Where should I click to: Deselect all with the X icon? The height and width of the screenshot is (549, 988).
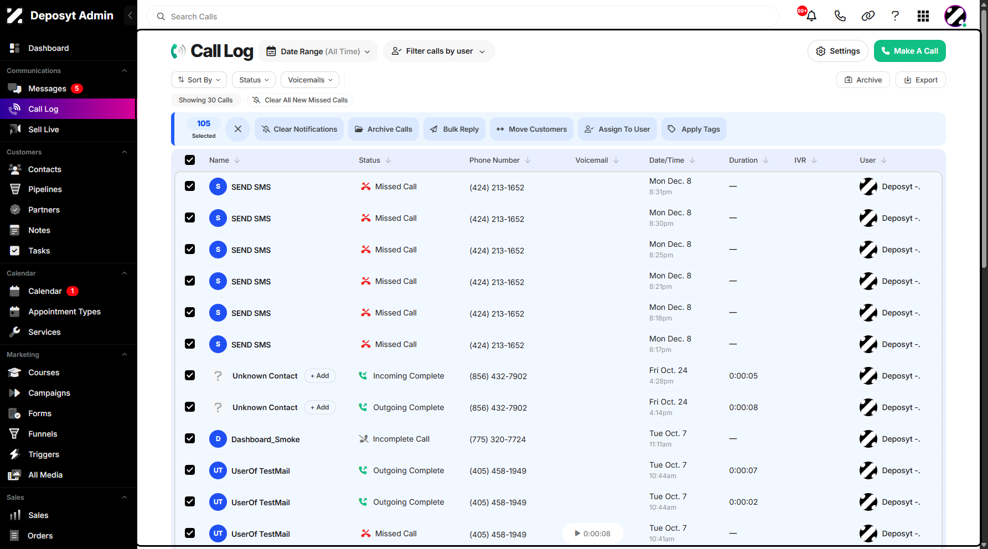pos(238,129)
